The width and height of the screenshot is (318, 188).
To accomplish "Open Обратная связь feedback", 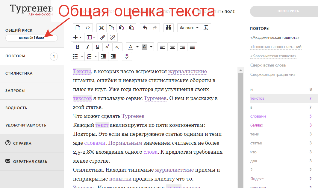I will [x=32, y=161].
